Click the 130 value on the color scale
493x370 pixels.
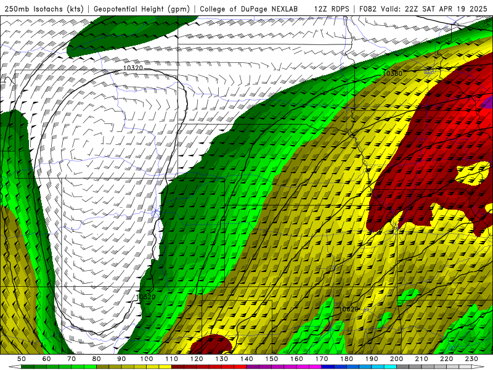(222, 359)
